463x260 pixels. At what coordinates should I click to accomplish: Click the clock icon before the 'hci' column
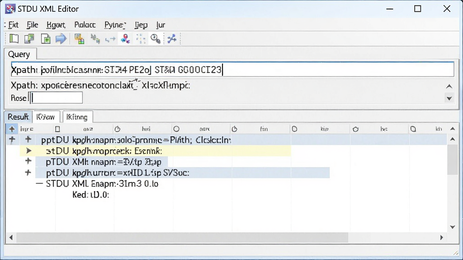[x=117, y=129]
